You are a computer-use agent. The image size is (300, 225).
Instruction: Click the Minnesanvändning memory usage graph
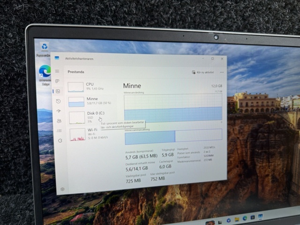point(173,108)
